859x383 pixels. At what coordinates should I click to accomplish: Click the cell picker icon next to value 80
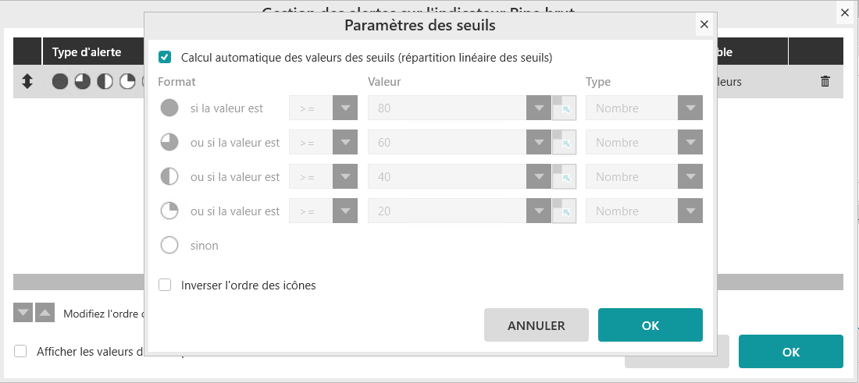565,108
